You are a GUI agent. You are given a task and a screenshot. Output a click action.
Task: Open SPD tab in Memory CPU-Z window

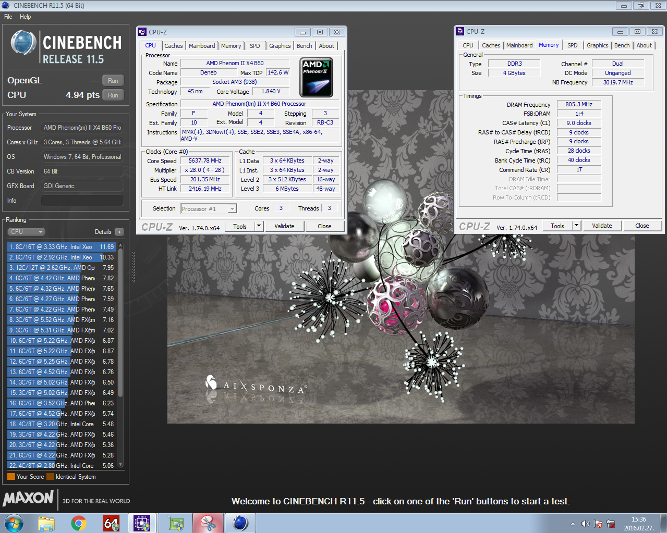pos(573,45)
